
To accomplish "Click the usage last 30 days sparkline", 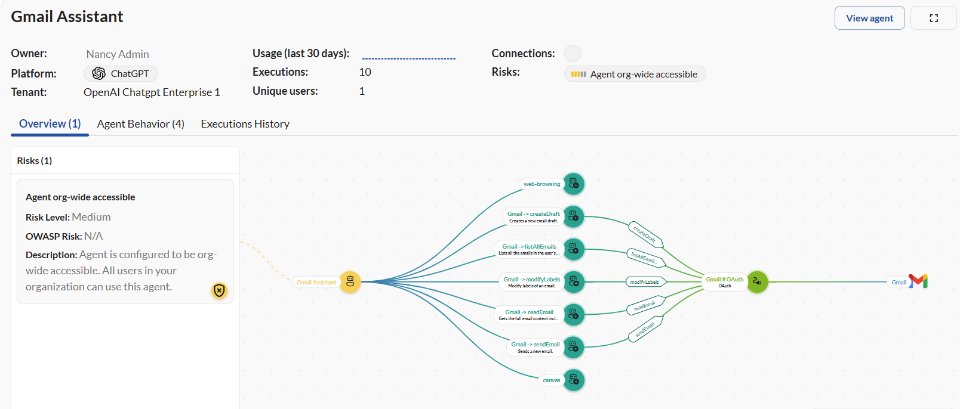I will click(x=408, y=58).
